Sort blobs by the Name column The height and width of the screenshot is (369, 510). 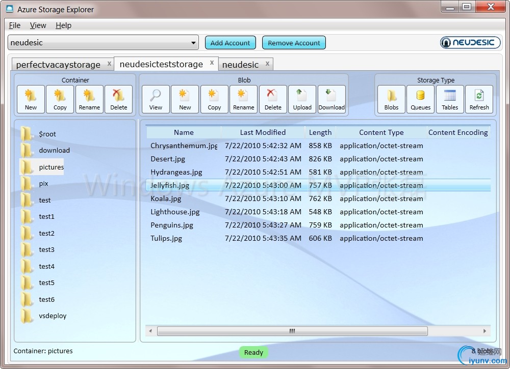[184, 132]
